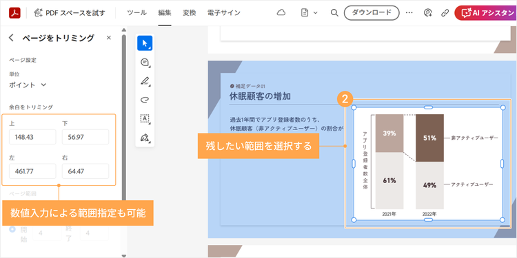The width and height of the screenshot is (517, 258).
Task: Open the document file dropdown
Action: [309, 13]
